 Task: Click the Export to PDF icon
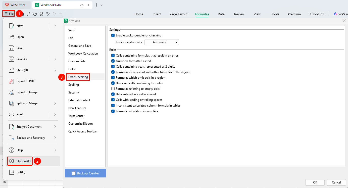pyautogui.click(x=12, y=81)
